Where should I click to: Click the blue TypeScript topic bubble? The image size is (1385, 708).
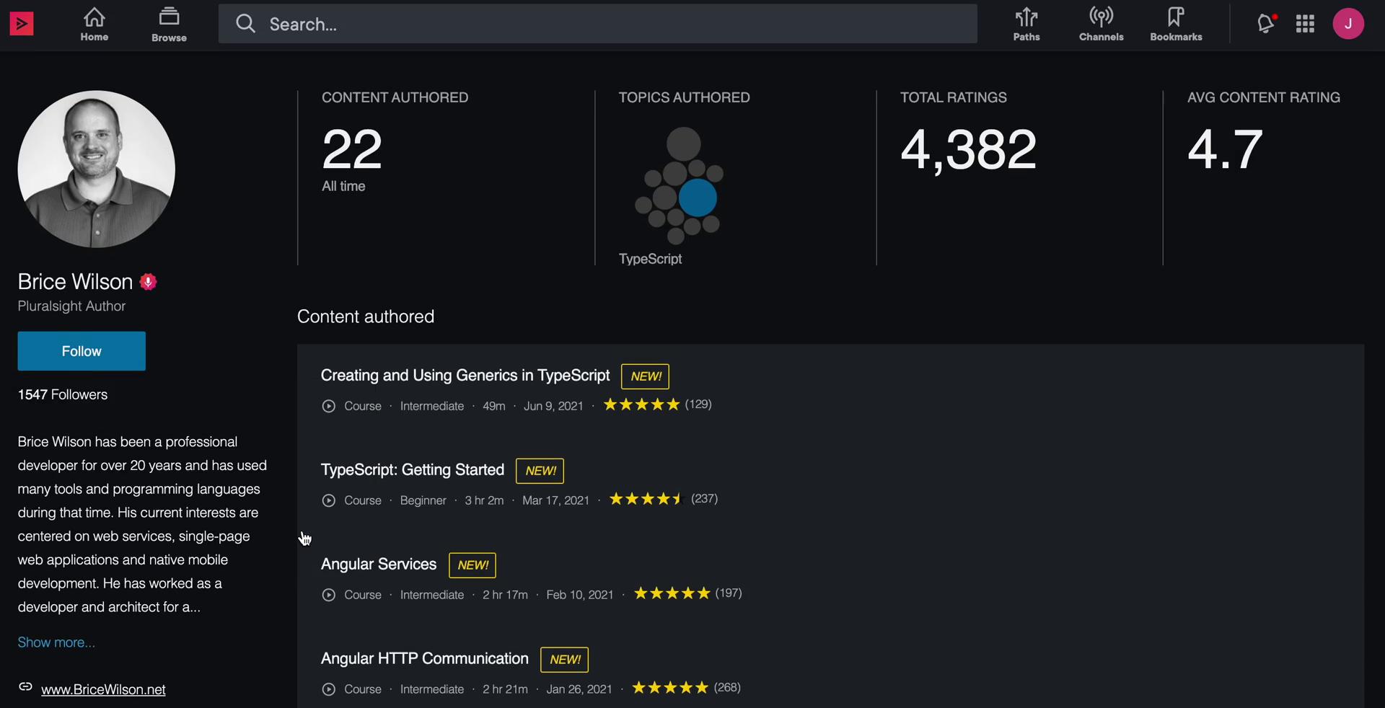pos(698,198)
